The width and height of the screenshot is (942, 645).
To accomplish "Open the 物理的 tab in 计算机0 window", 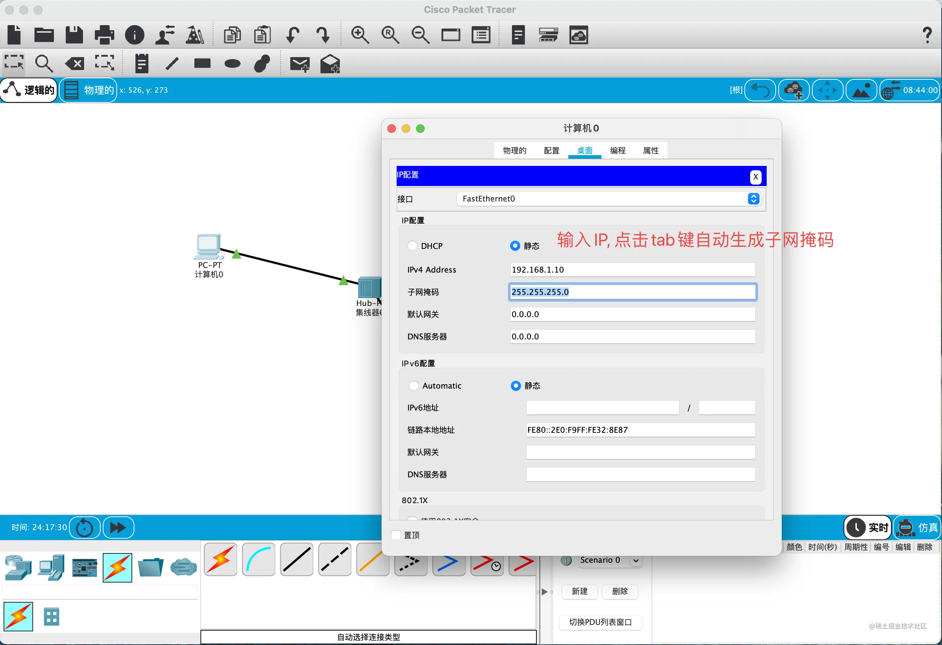I will click(514, 151).
